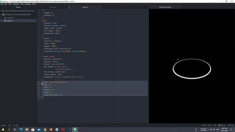Open the Edit menu
This screenshot has height=132, width=235.
click(6, 4)
